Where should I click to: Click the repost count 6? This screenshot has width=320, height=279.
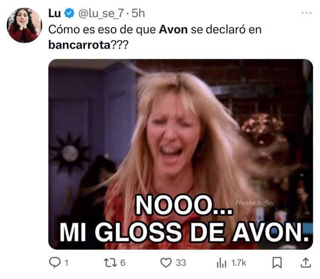(x=122, y=263)
